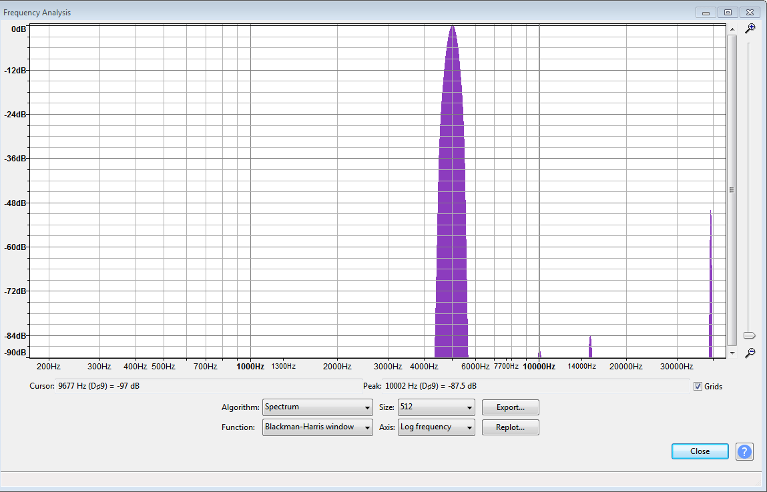
Task: Click the 14000Hz axis label
Action: click(581, 367)
